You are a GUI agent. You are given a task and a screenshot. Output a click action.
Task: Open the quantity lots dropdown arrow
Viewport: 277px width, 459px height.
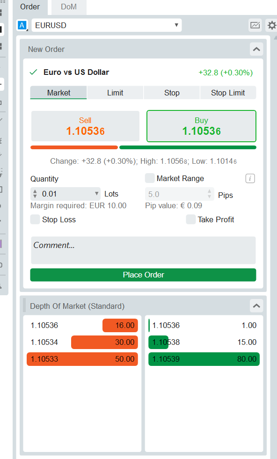coord(97,194)
